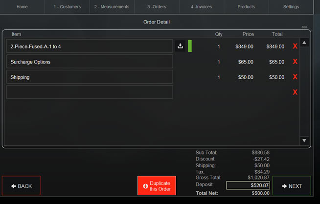The image size is (320, 204).
Task: Switch to the 2 - Measurements tab
Action: tap(112, 7)
